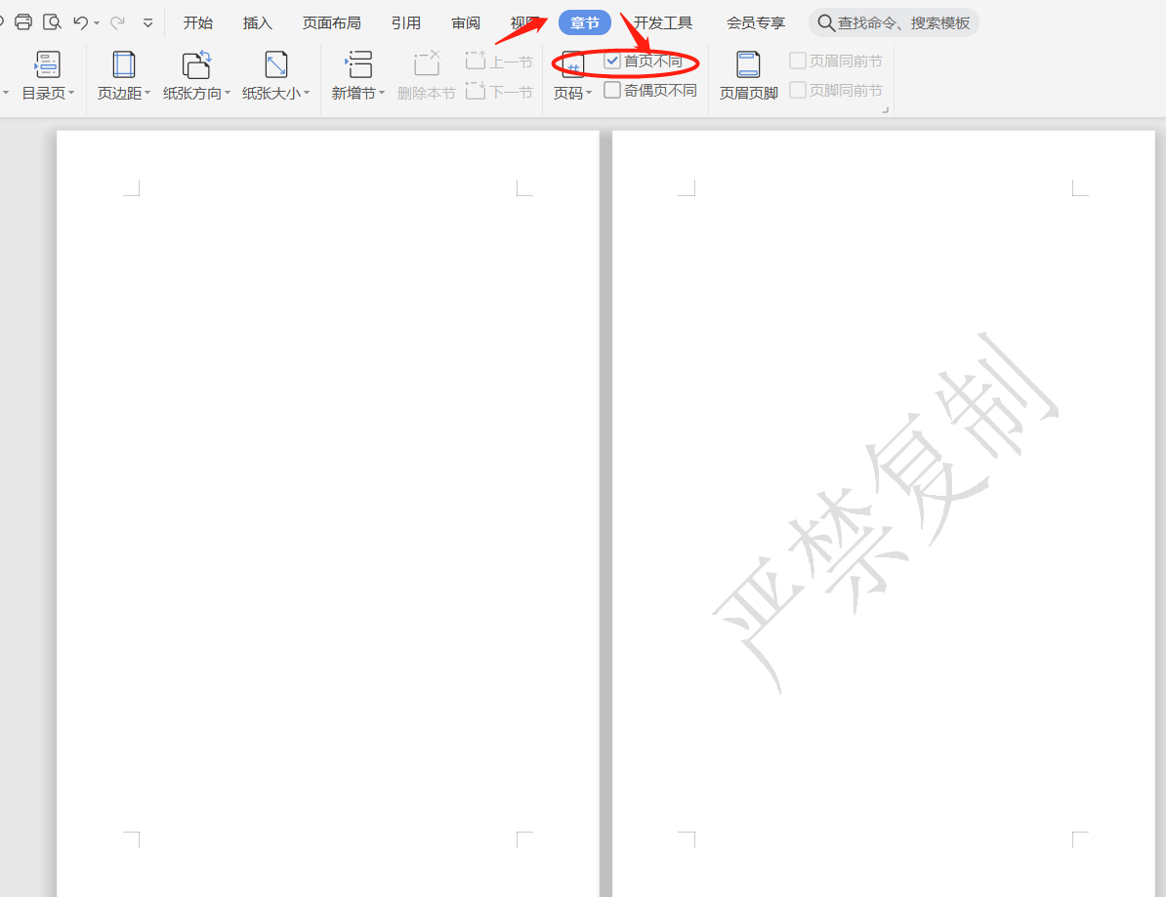Click the Redo arrow icon
1166x897 pixels.
pos(117,23)
